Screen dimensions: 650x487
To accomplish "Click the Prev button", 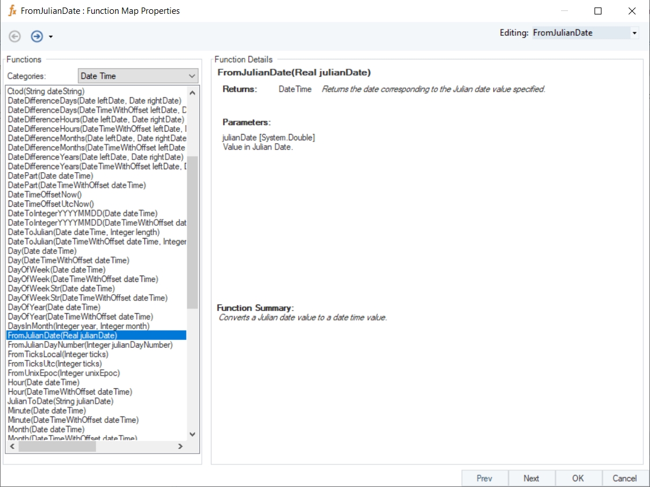I will (484, 478).
